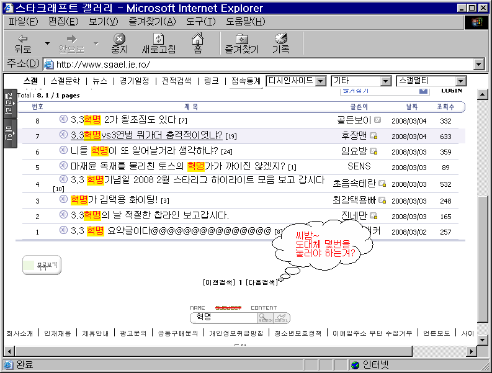Open the 회사소개 footer link
This screenshot has width=492, height=373.
[19, 333]
